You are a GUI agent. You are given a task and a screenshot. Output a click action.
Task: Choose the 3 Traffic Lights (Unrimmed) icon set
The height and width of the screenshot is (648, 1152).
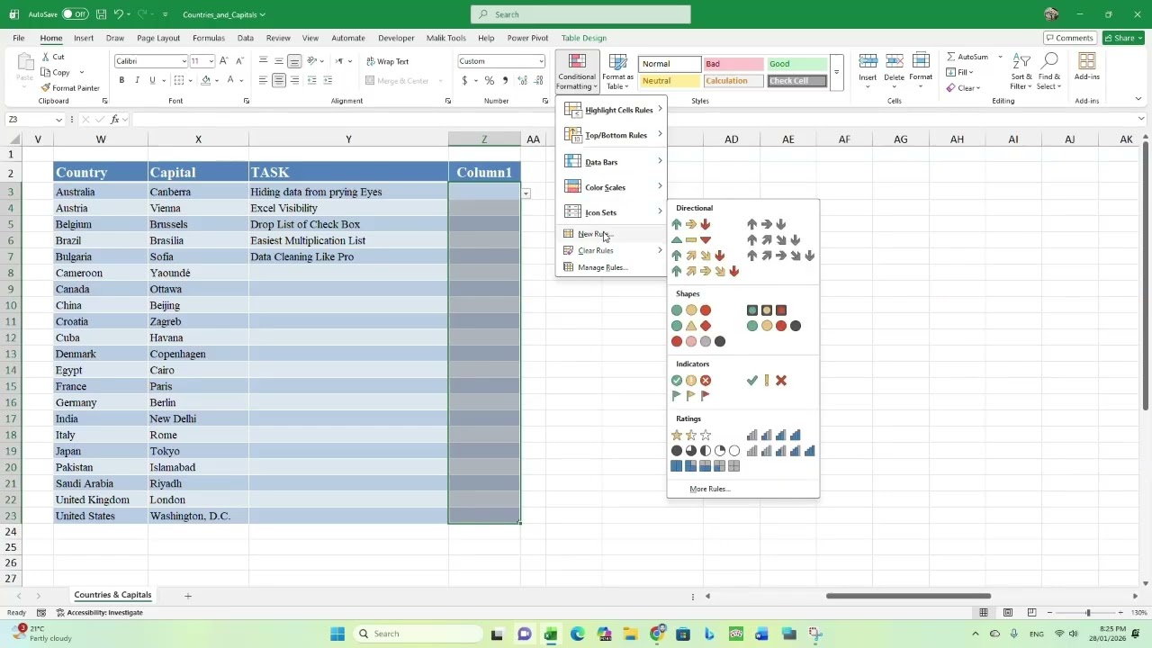coord(690,310)
